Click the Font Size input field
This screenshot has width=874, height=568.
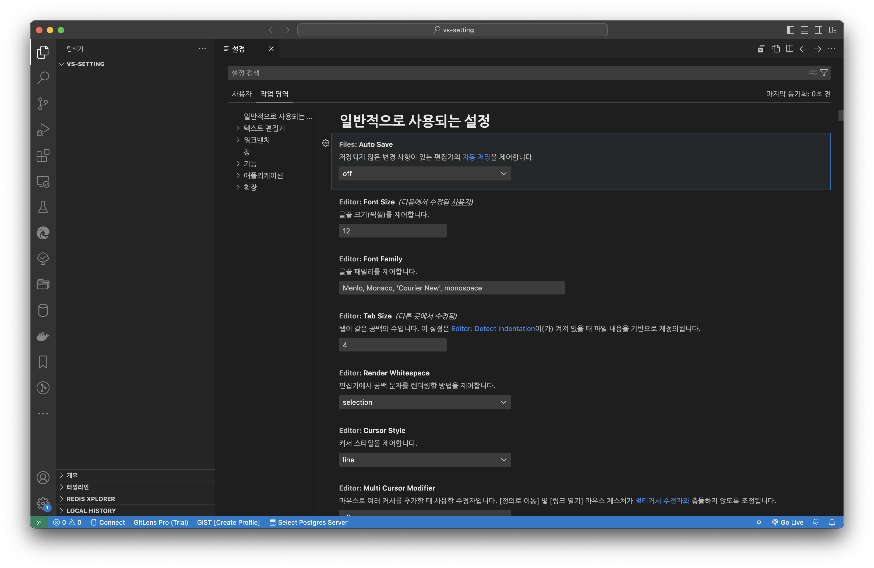pyautogui.click(x=392, y=231)
